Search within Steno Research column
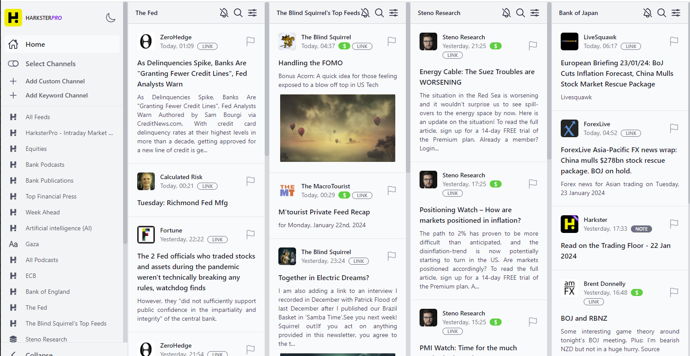This screenshot has height=356, width=690. coord(521,13)
